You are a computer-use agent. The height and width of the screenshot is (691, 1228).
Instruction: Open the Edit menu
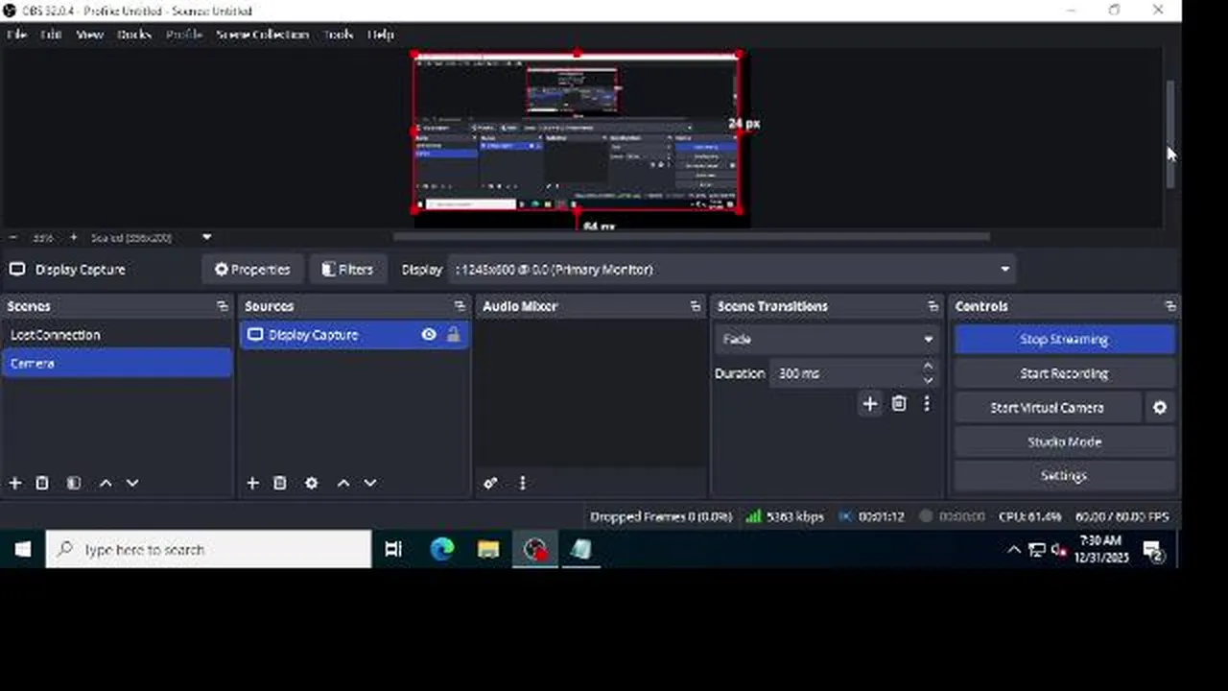point(51,35)
